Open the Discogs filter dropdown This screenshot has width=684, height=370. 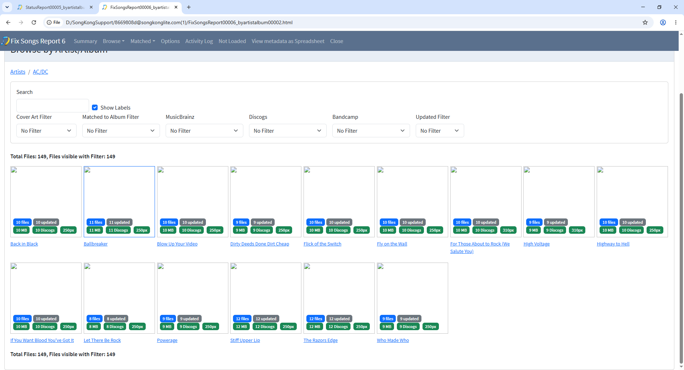pos(288,131)
